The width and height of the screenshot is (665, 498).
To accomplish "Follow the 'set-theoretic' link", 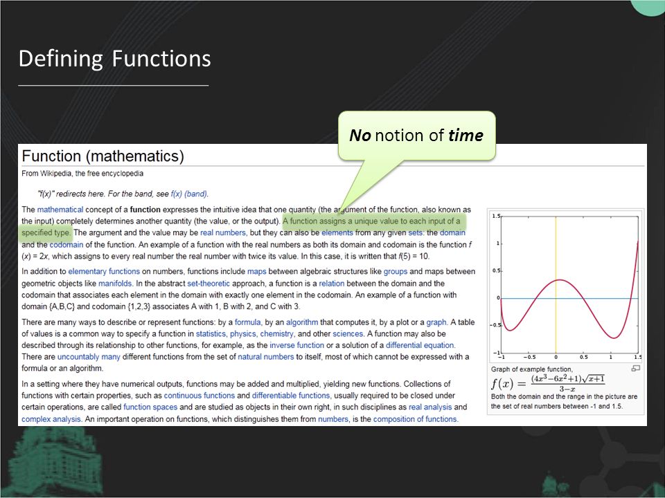I will [x=209, y=283].
